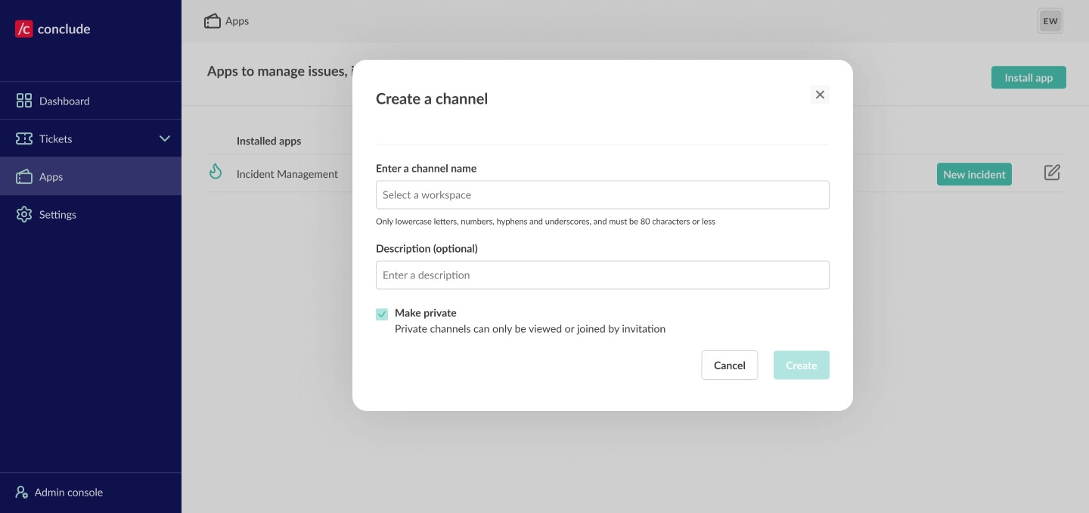Click the Conclude logo icon
The height and width of the screenshot is (513, 1089).
pos(24,29)
